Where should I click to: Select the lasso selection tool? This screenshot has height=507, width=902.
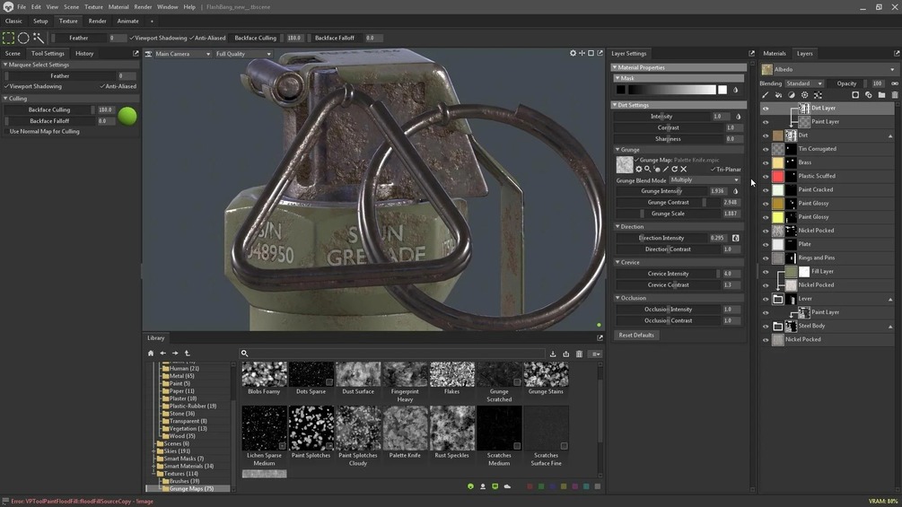coord(23,38)
